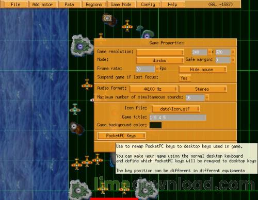Select the leftmost plane in the three-plane formation
The width and height of the screenshot is (258, 200).
77,164
